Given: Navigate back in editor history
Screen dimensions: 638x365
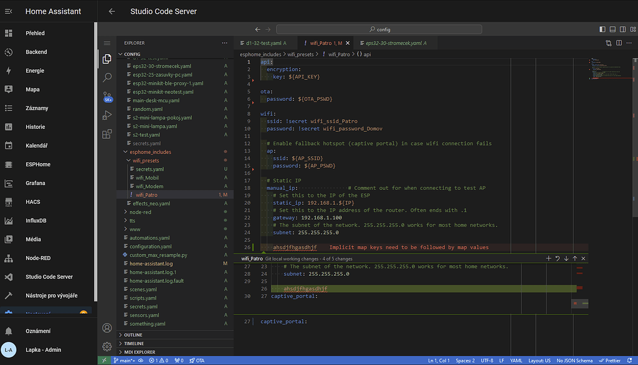Looking at the screenshot, I should point(257,29).
